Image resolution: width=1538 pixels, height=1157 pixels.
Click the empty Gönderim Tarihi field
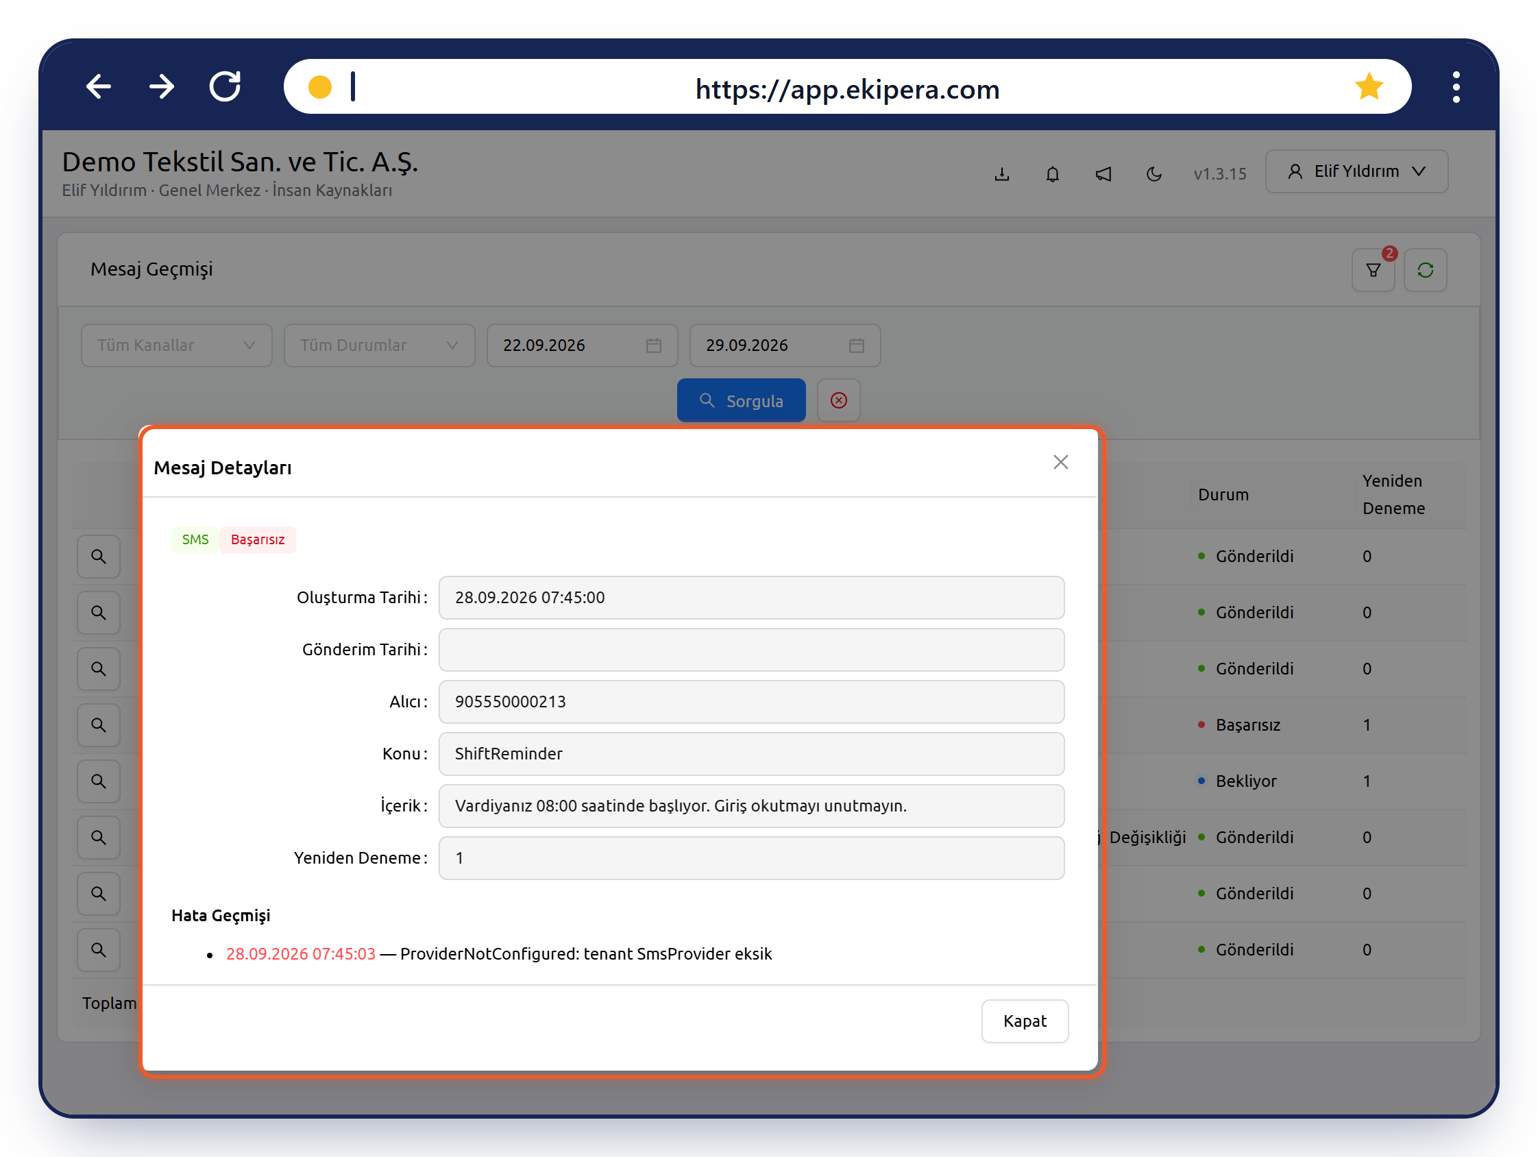pyautogui.click(x=751, y=649)
